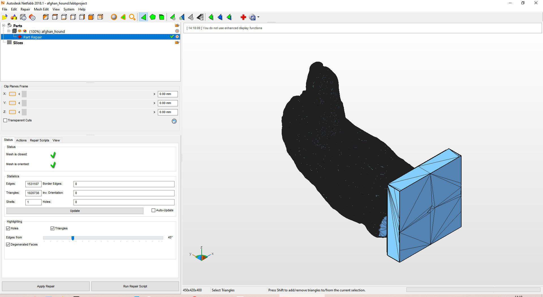Uncheck the Triangles highlighting checkbox
Screen dimensions: 543x297
click(x=52, y=228)
